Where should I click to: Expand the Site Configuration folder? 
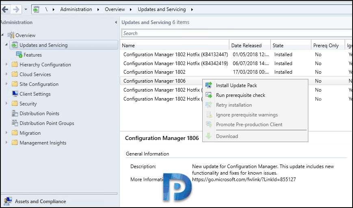click(6, 84)
